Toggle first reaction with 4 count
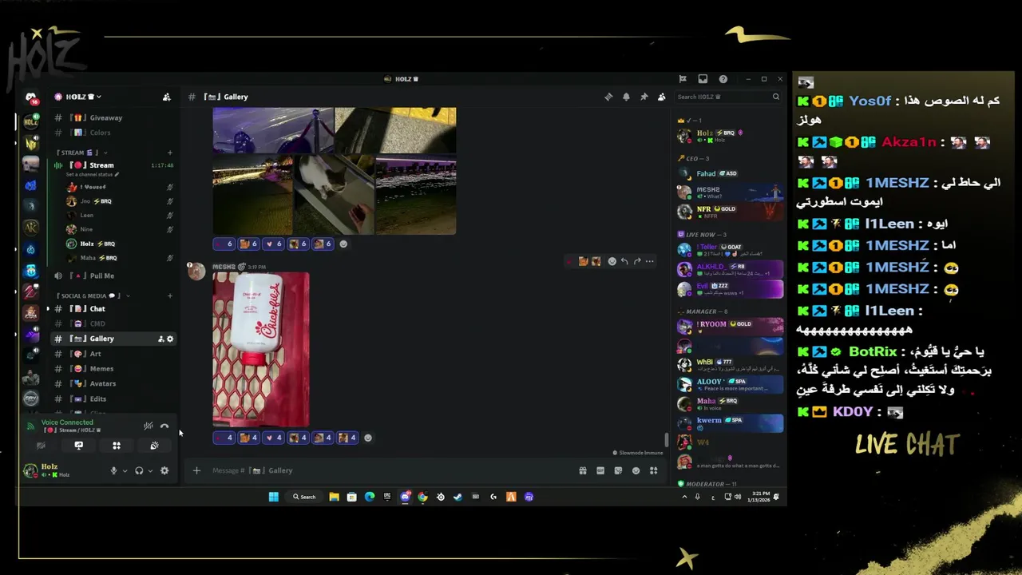The width and height of the screenshot is (1022, 575). pyautogui.click(x=224, y=438)
